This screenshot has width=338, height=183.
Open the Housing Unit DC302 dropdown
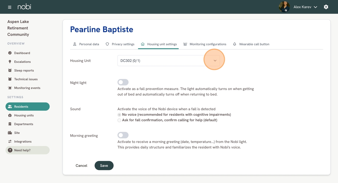[x=169, y=61]
